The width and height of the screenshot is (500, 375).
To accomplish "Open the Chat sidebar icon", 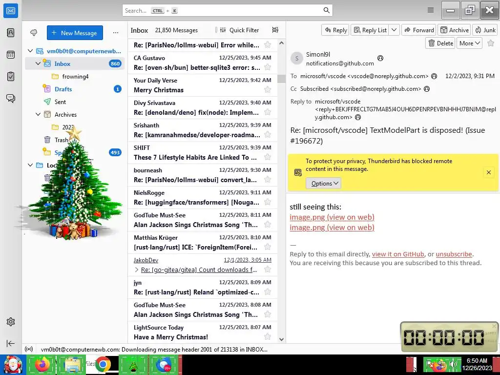I will click(x=11, y=98).
